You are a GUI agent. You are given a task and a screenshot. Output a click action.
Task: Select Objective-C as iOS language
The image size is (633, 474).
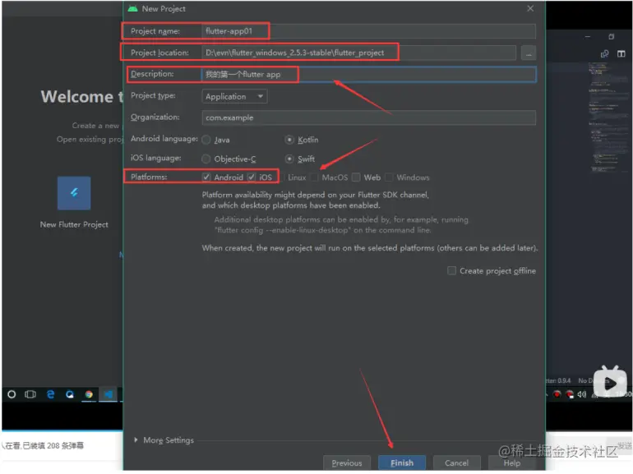[x=206, y=159]
